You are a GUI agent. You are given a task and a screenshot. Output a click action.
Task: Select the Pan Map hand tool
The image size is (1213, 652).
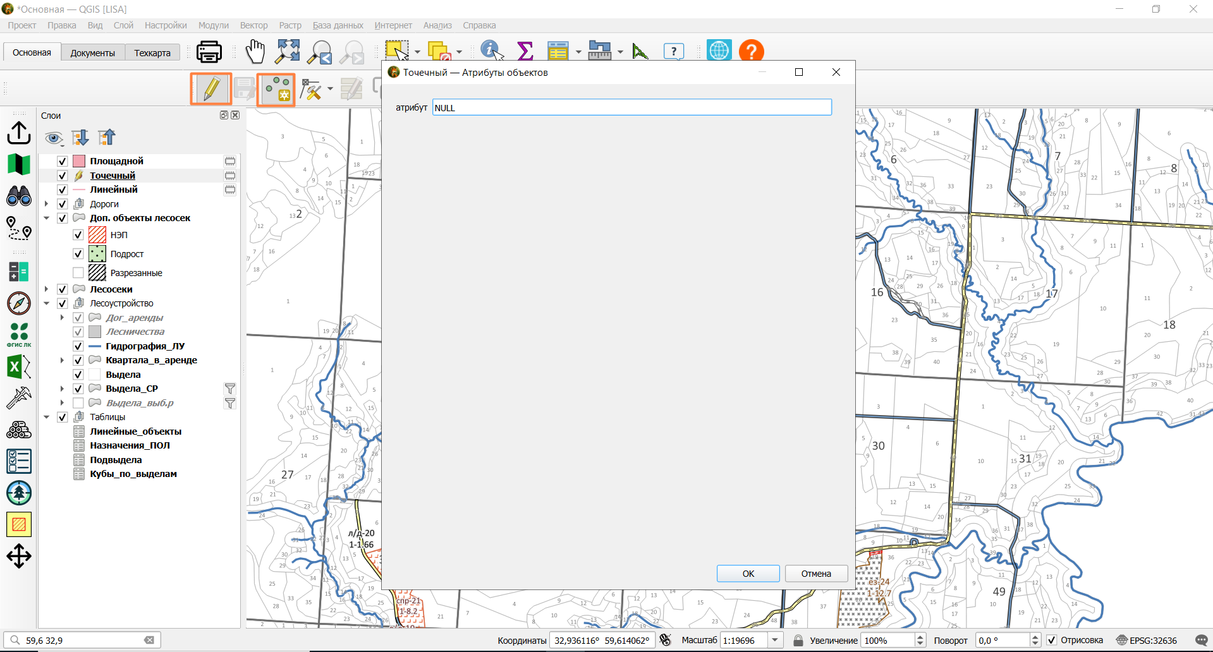pyautogui.click(x=255, y=51)
